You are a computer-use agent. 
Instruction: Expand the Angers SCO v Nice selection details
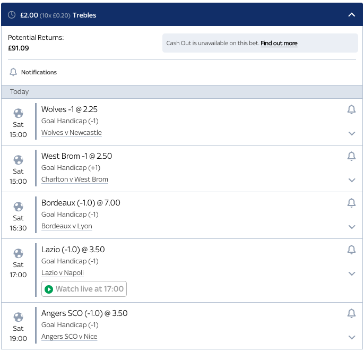pyautogui.click(x=352, y=337)
